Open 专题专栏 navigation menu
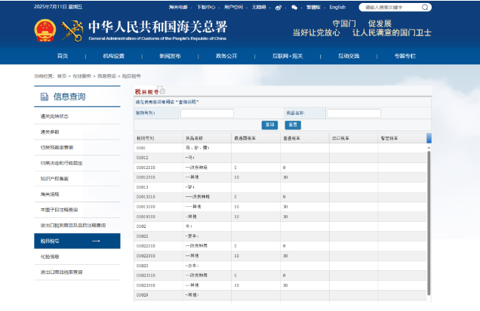The image size is (480, 311). click(405, 56)
